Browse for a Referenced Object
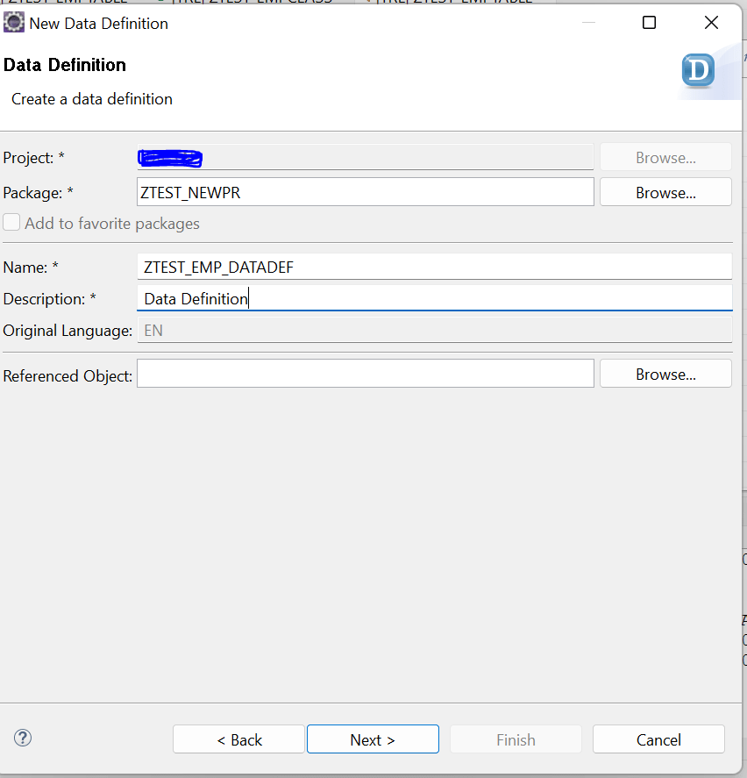Image resolution: width=747 pixels, height=778 pixels. [665, 374]
